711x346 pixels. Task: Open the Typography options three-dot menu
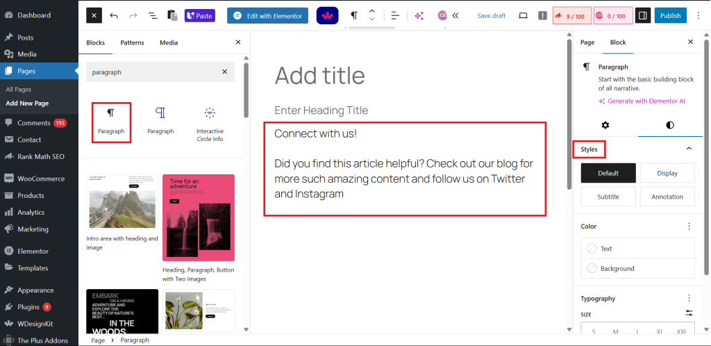pos(689,299)
